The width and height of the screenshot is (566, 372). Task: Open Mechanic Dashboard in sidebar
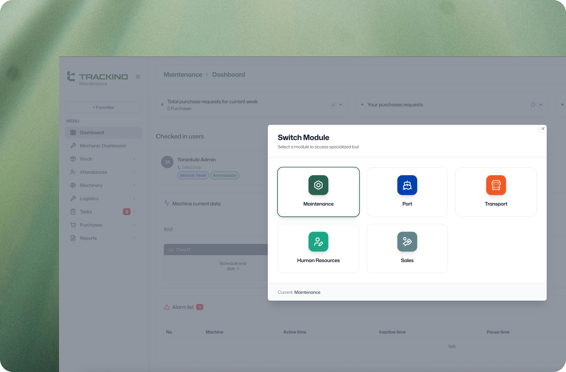tap(103, 146)
